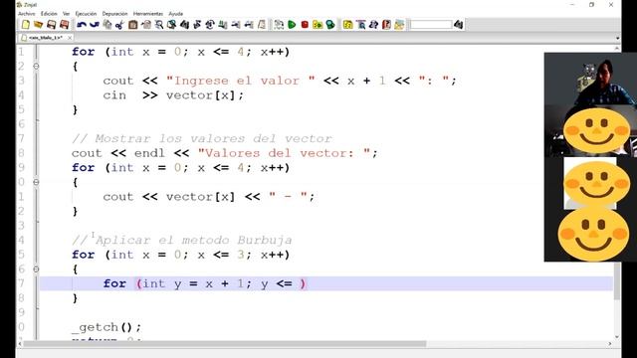Viewport: 637px width, 358px height.
Task: Click the question marks help icon
Action: click(373, 25)
